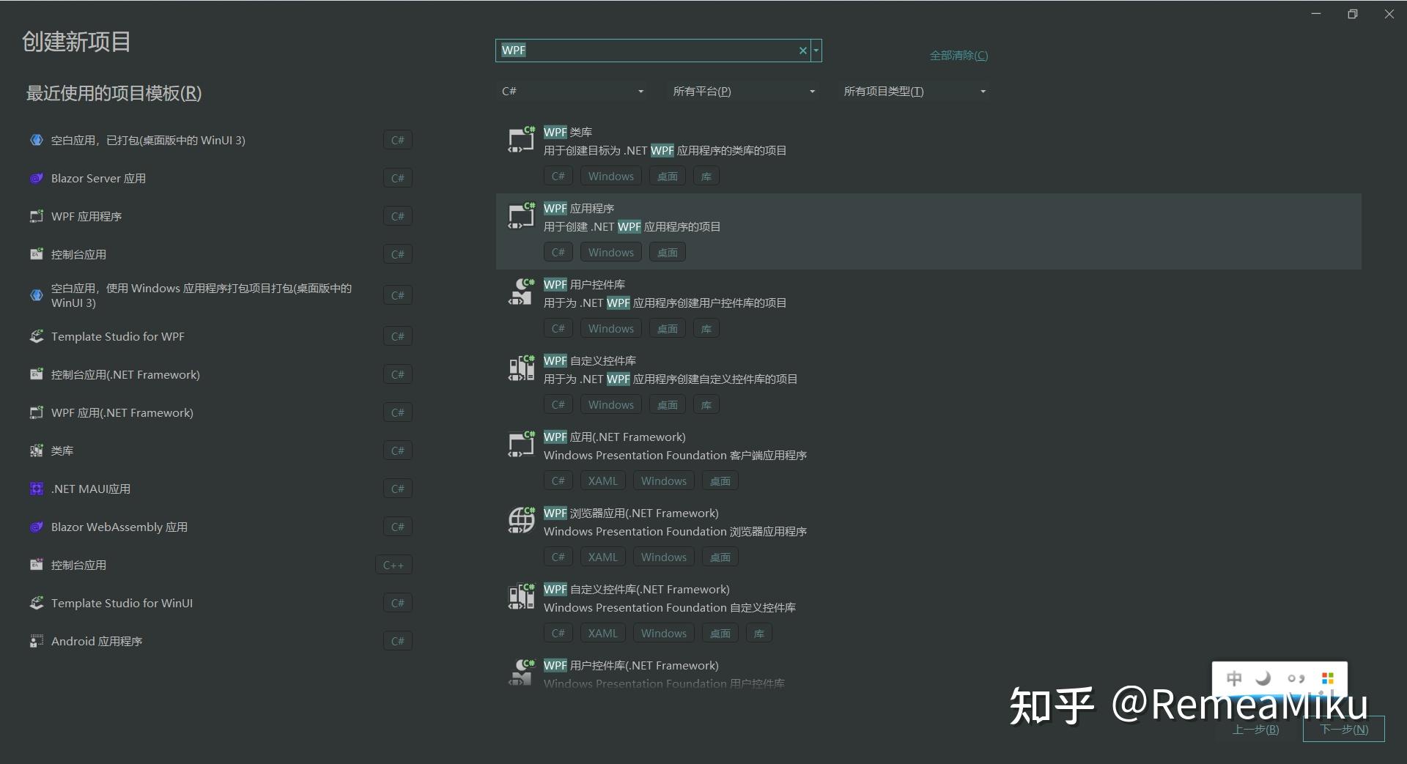Click the WPF 应用(.NET Framework) result icon
The width and height of the screenshot is (1407, 764).
click(x=521, y=444)
